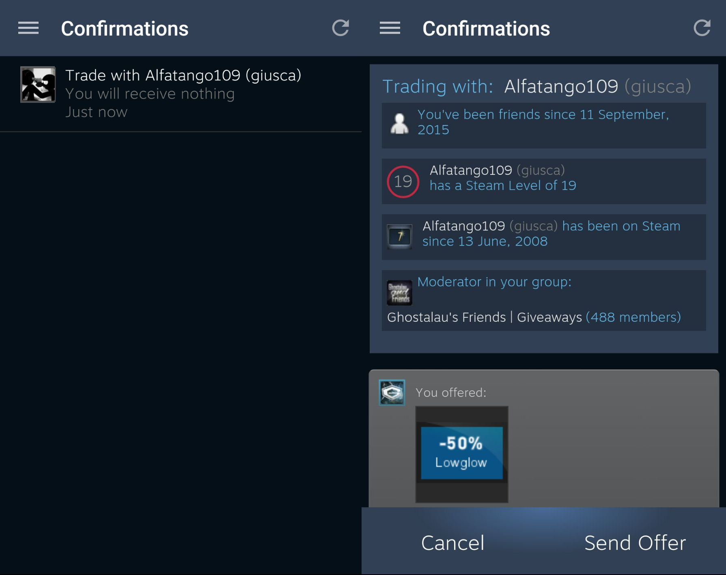Viewport: 726px width, 575px height.
Task: Refresh the left Confirmations list
Action: pos(340,28)
